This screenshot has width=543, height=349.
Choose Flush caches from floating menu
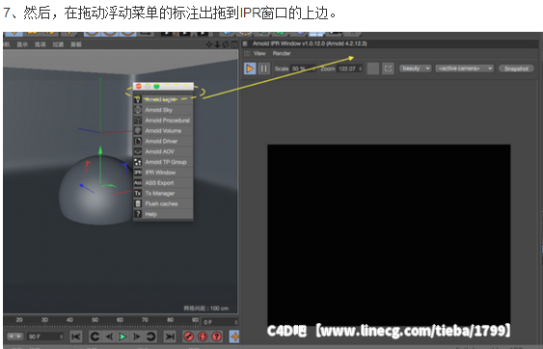(x=163, y=203)
